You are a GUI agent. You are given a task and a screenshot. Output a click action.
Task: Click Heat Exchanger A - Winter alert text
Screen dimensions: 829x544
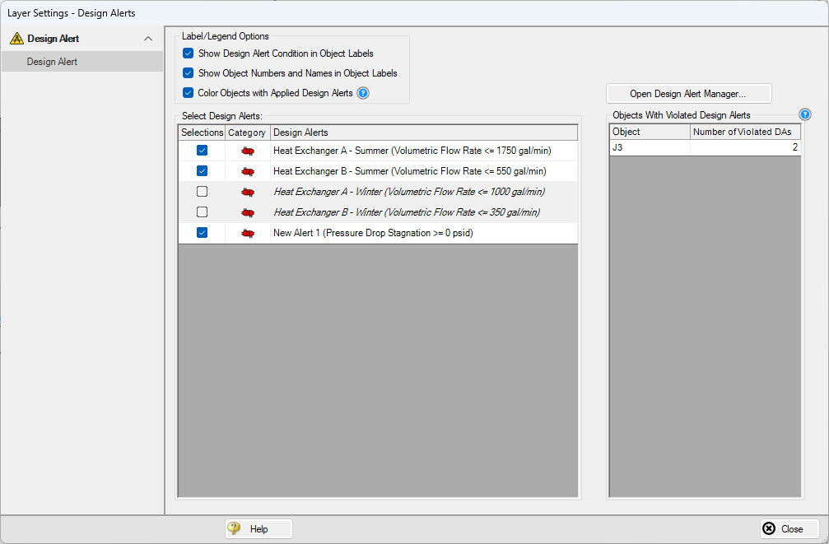[x=409, y=192]
